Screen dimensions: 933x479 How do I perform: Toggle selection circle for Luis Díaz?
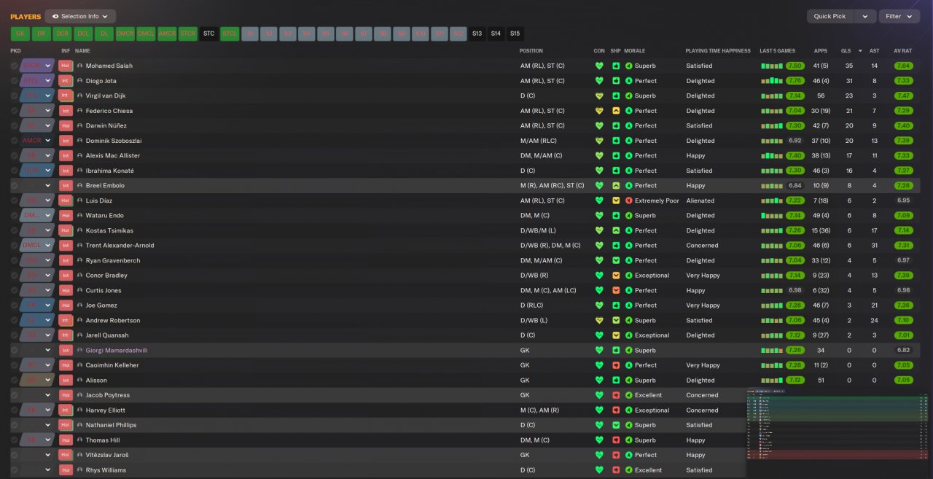(14, 200)
